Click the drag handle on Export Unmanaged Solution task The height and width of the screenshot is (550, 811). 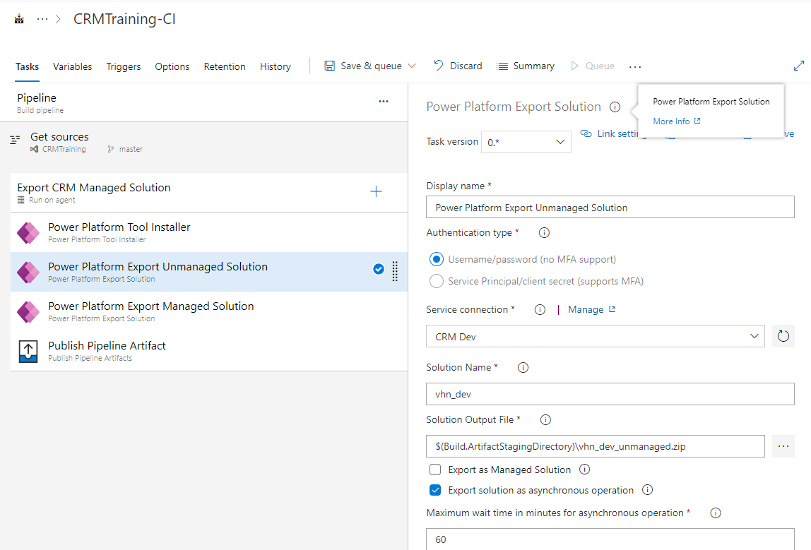(395, 271)
